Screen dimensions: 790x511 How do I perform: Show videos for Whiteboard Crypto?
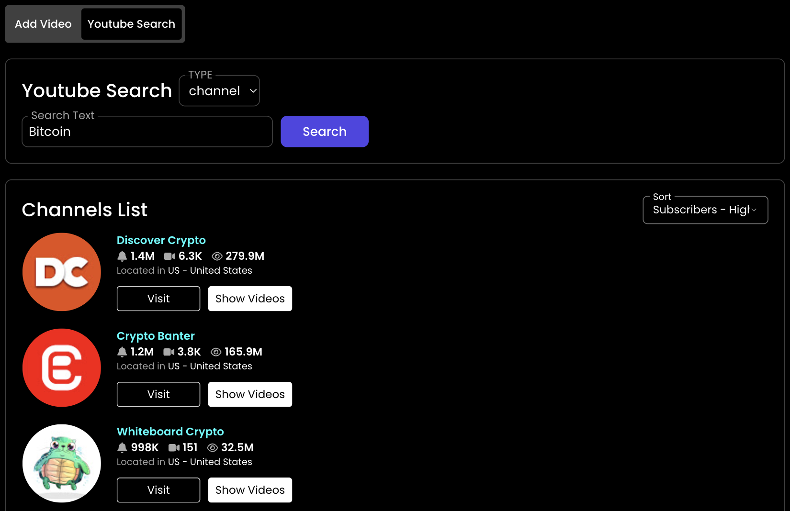(x=250, y=490)
